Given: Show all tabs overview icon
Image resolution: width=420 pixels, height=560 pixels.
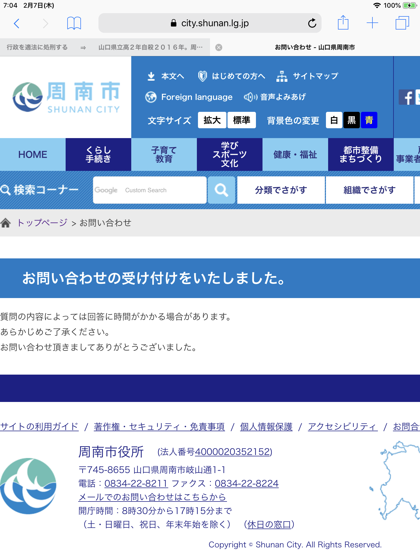Looking at the screenshot, I should click(402, 23).
